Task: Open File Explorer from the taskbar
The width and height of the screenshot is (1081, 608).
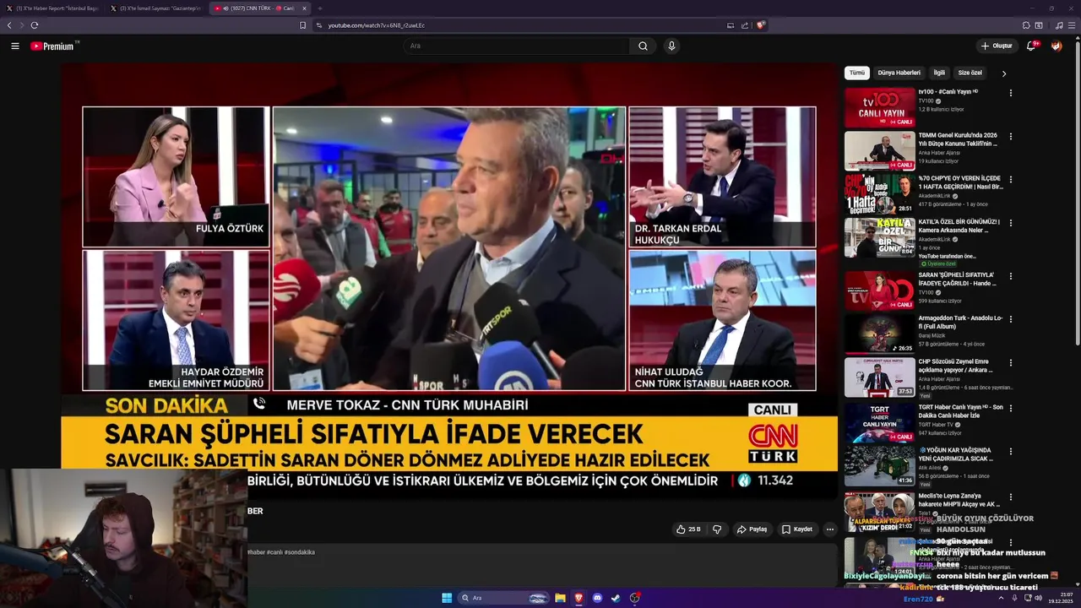Action: click(560, 598)
